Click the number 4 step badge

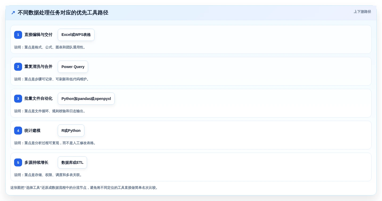[18, 131]
